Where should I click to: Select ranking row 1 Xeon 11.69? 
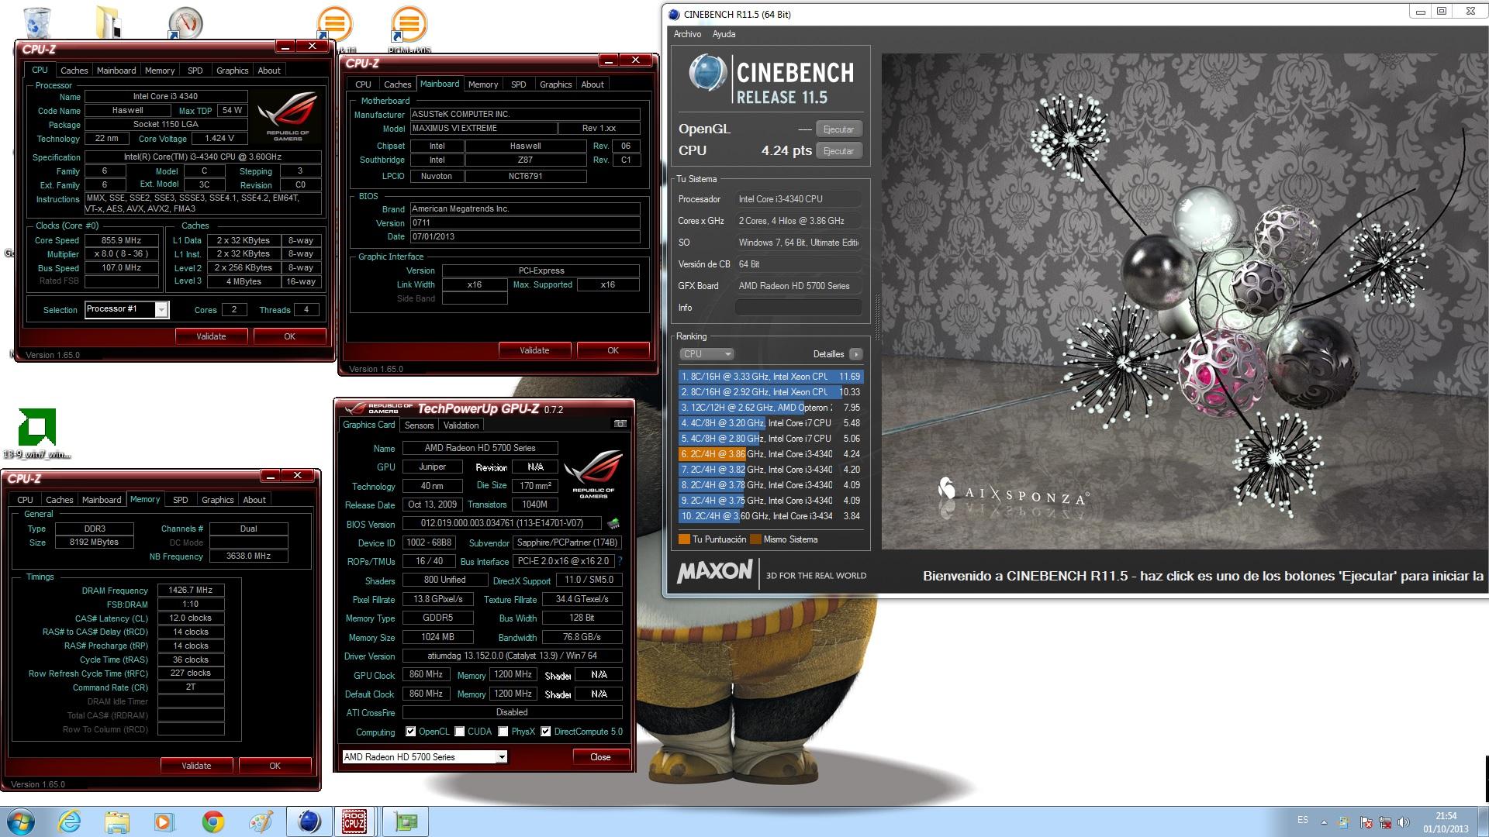770,377
